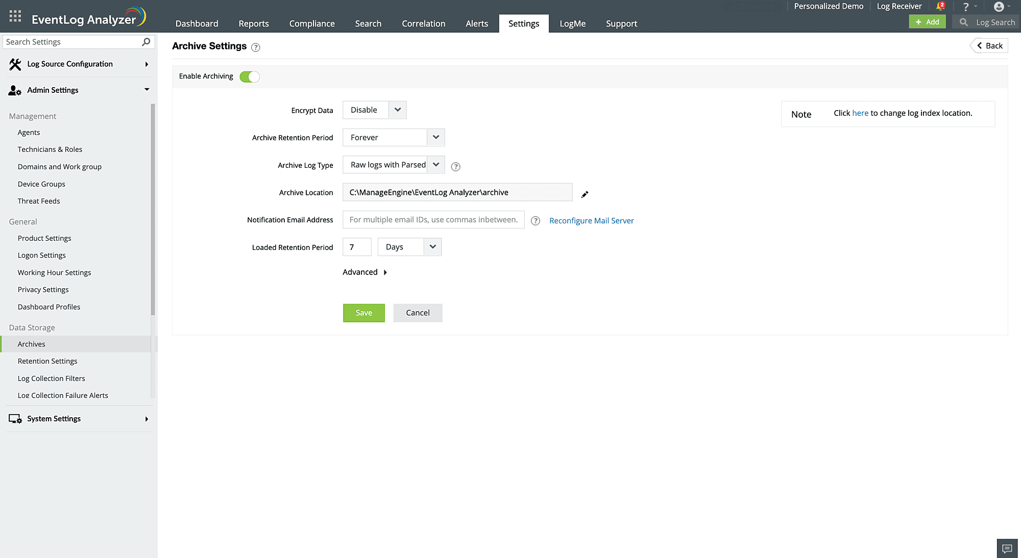Click the Settings tab in navigation

(x=523, y=23)
